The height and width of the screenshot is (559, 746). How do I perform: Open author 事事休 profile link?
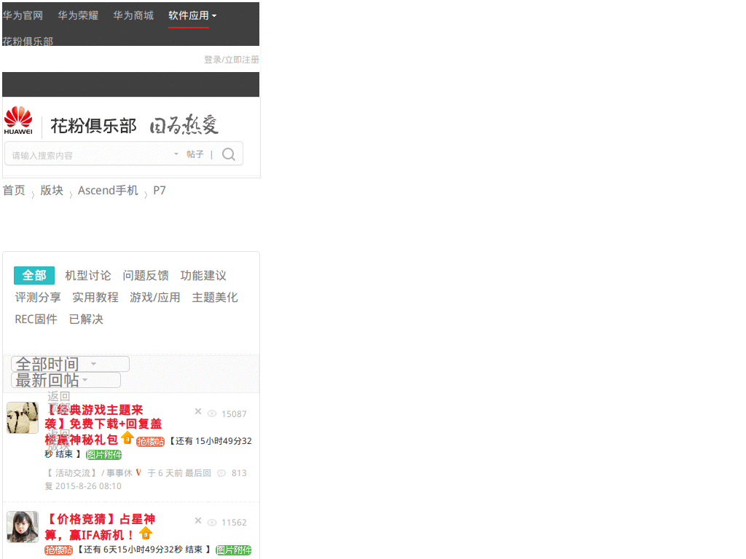click(x=119, y=473)
